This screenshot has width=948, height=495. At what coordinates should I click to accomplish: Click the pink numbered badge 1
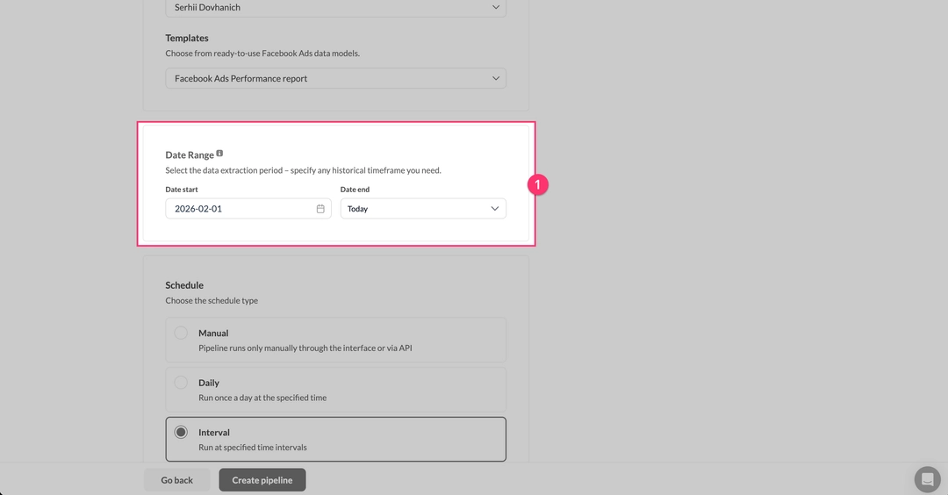tap(538, 185)
